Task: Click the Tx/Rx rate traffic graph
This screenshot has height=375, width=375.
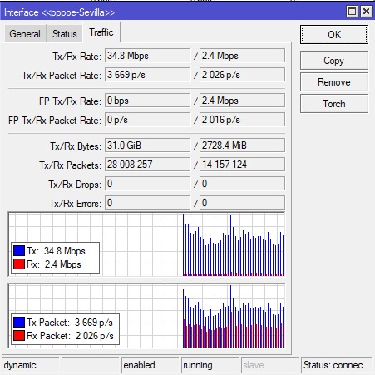Action: coord(146,244)
